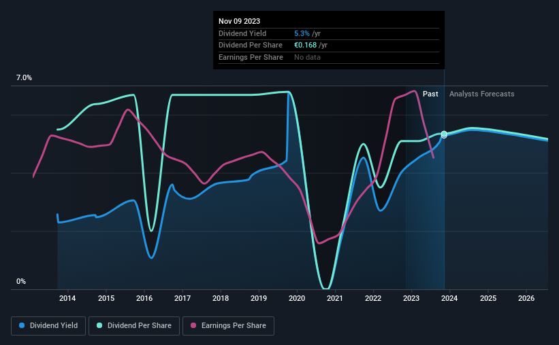559x345 pixels.
Task: Toggle the Dividend Yield legend button
Action: tap(48, 326)
